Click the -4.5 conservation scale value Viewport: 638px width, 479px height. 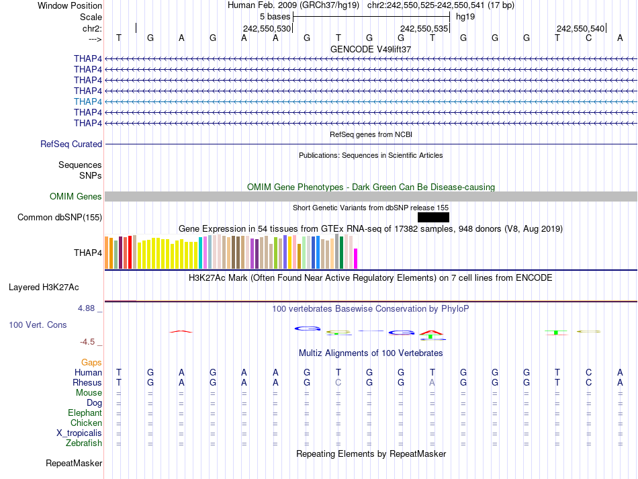(87, 342)
